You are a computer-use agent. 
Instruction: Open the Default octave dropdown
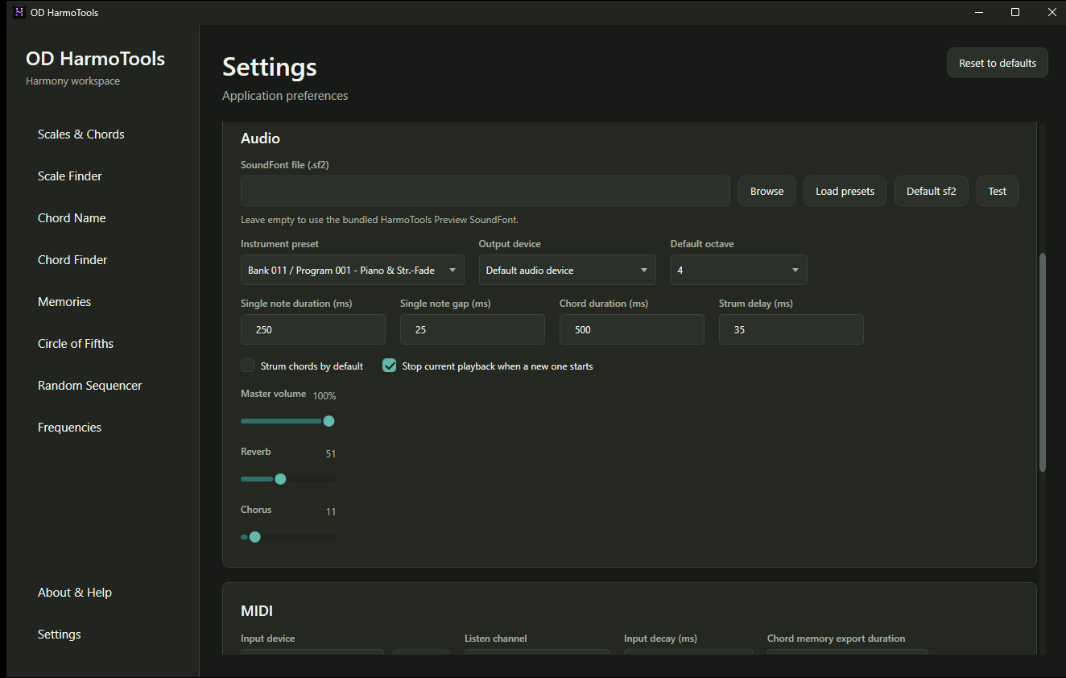pos(739,271)
